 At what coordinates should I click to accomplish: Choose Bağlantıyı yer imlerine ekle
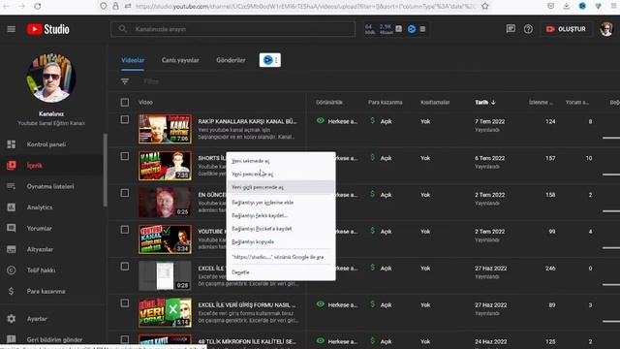tap(281, 203)
